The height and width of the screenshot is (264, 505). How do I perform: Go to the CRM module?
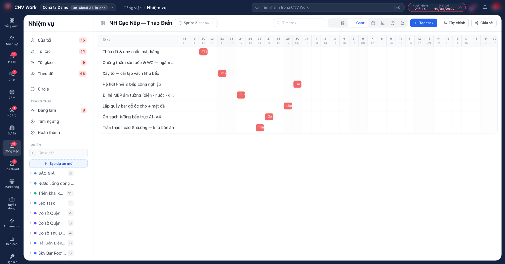[12, 94]
